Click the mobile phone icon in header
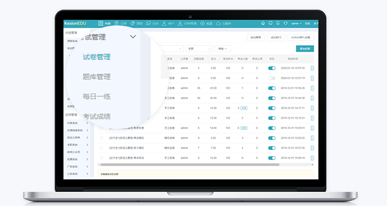Viewport: 387px width, 206px height. pos(278,23)
